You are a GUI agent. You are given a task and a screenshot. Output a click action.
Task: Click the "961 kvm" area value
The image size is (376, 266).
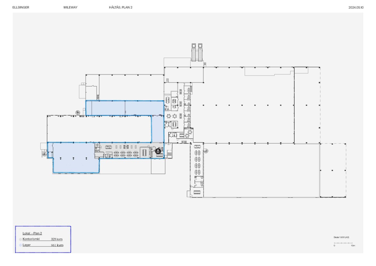pos(57,245)
